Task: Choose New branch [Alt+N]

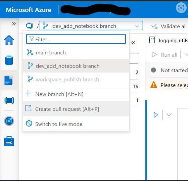Action: point(76,94)
